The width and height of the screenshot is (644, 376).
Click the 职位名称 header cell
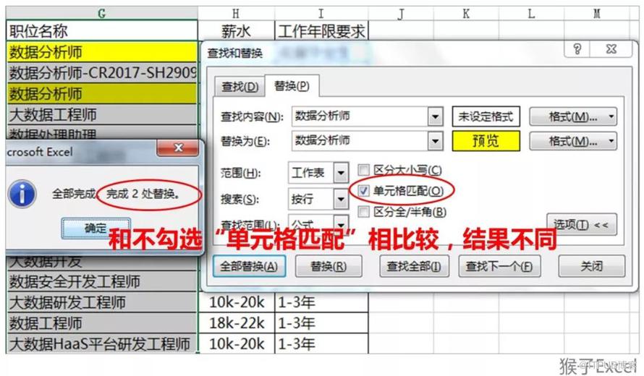102,31
